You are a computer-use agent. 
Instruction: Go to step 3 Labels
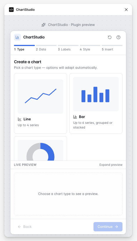click(68, 48)
